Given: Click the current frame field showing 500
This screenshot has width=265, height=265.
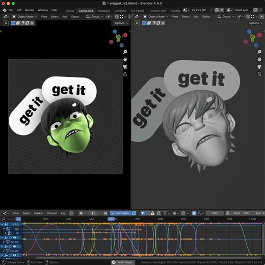Looking at the screenshot, I should pyautogui.click(x=215, y=213).
